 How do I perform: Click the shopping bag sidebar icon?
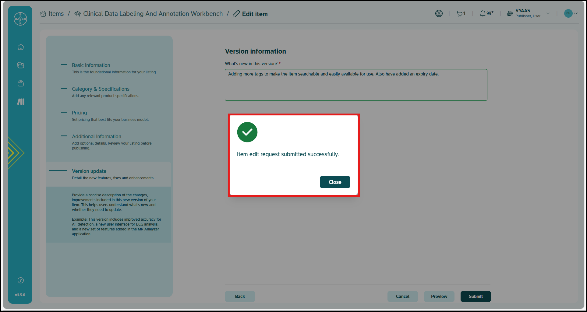pos(21,83)
